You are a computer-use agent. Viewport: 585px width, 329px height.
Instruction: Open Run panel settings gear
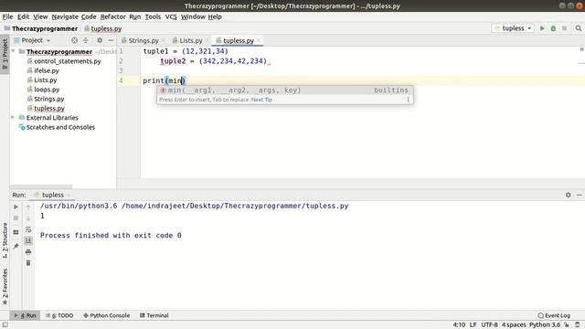568,195
